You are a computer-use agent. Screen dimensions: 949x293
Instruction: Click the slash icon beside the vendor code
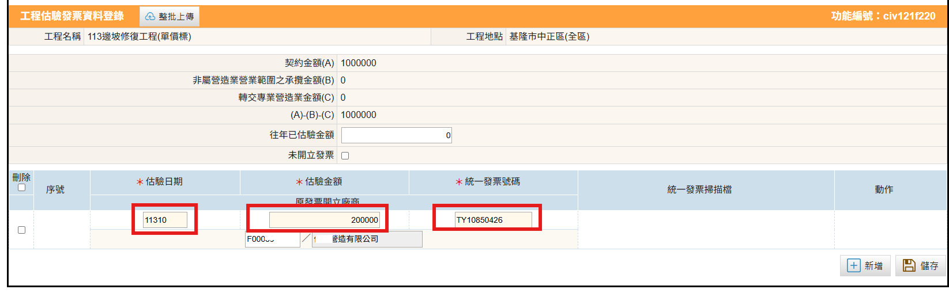point(306,238)
